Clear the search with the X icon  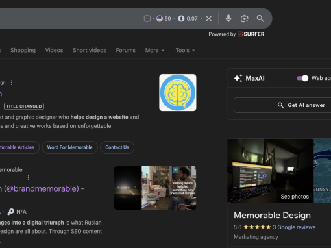209,19
